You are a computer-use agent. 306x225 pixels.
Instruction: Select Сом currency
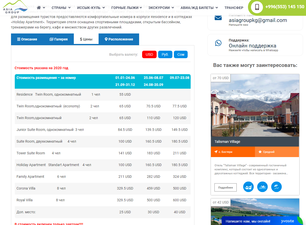[181, 54]
